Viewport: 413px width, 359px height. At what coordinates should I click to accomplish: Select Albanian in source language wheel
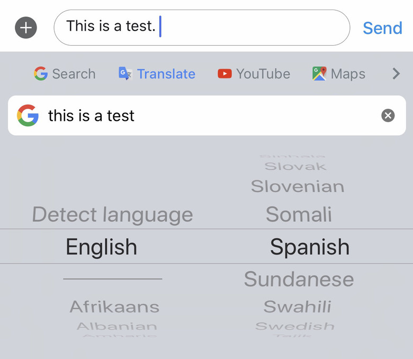coord(116,326)
